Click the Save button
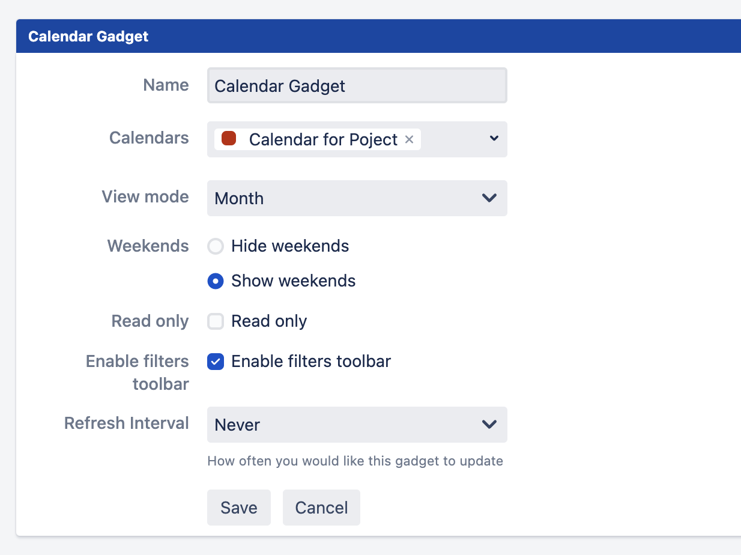 point(238,508)
